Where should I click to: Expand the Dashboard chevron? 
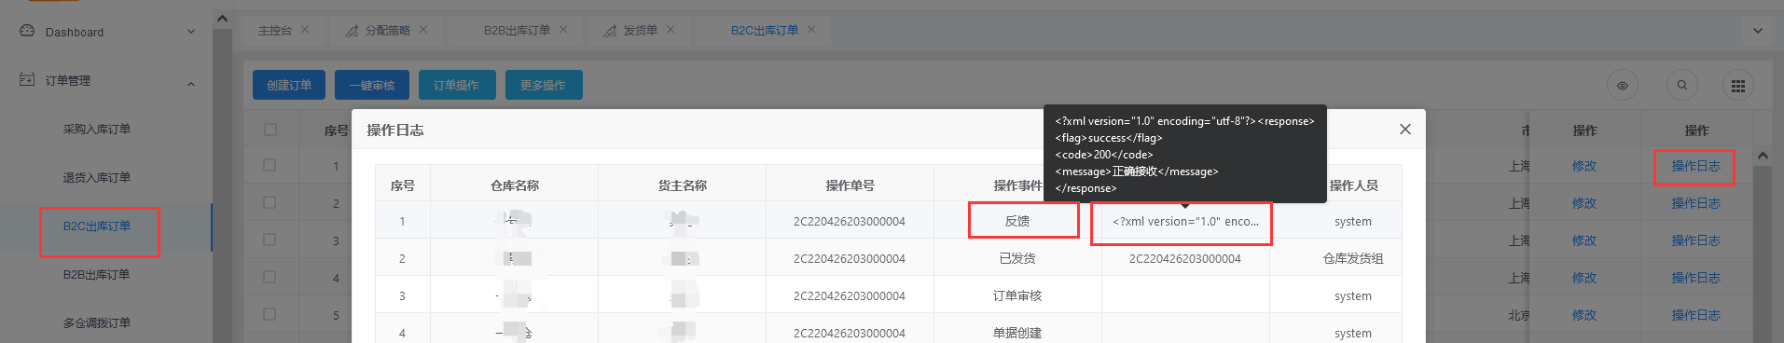pos(191,32)
